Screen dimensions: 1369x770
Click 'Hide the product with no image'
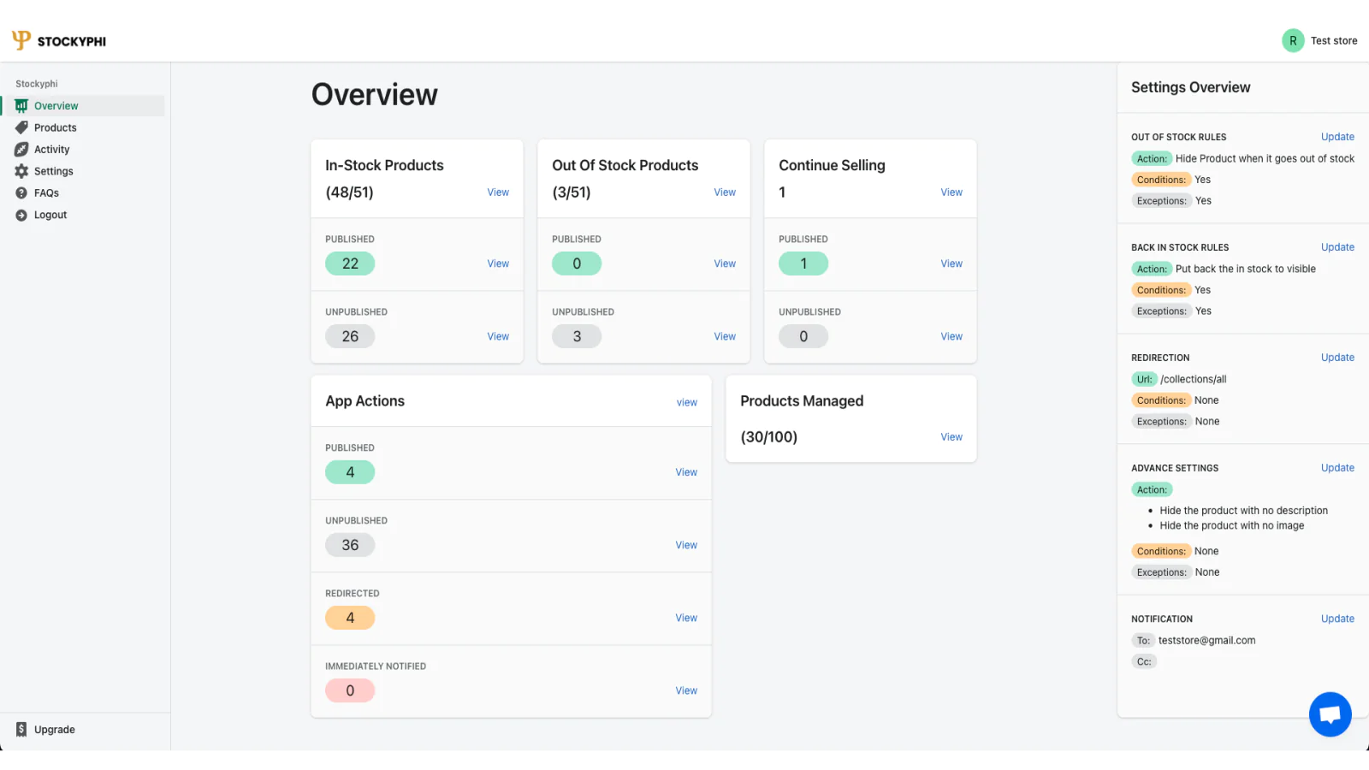[1231, 525]
